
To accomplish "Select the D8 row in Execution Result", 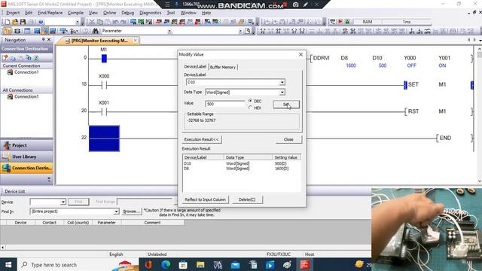I will 241,169.
